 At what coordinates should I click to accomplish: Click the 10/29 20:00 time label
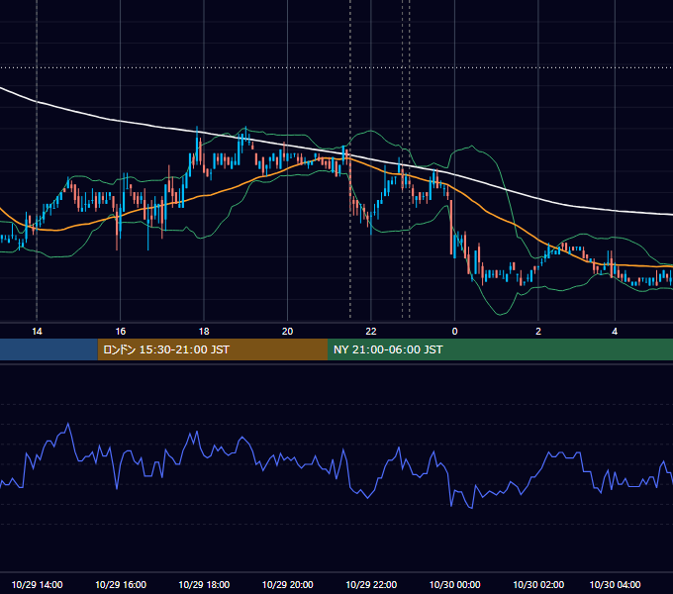tap(288, 584)
